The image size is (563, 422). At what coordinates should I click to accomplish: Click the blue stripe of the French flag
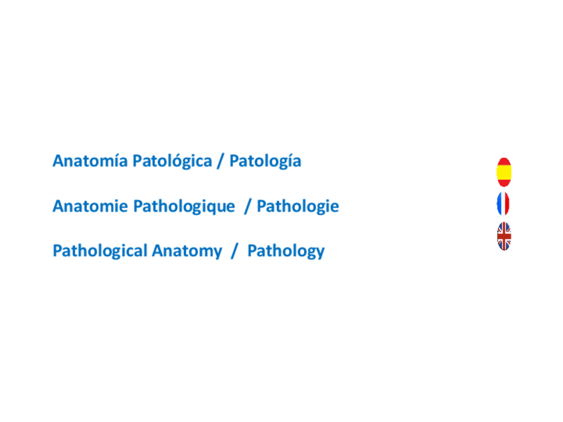pyautogui.click(x=499, y=204)
